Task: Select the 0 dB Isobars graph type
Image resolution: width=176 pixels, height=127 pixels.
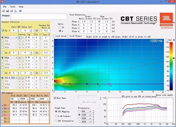Action: tap(56, 116)
